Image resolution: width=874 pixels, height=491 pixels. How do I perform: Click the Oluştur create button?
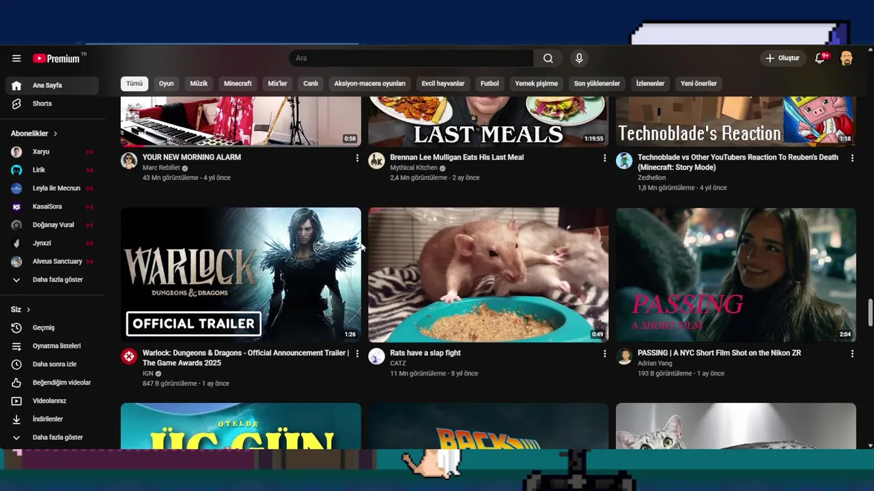coord(783,59)
